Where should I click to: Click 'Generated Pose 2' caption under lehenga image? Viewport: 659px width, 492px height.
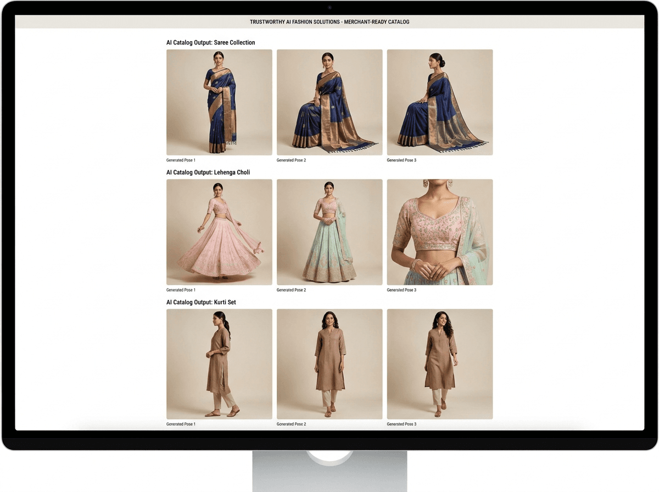pos(292,290)
